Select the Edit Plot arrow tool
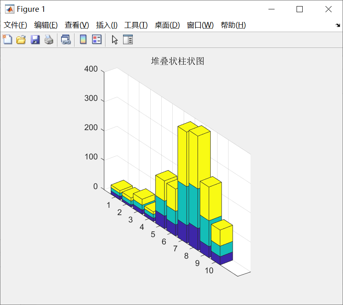This screenshot has width=343, height=305. click(114, 39)
